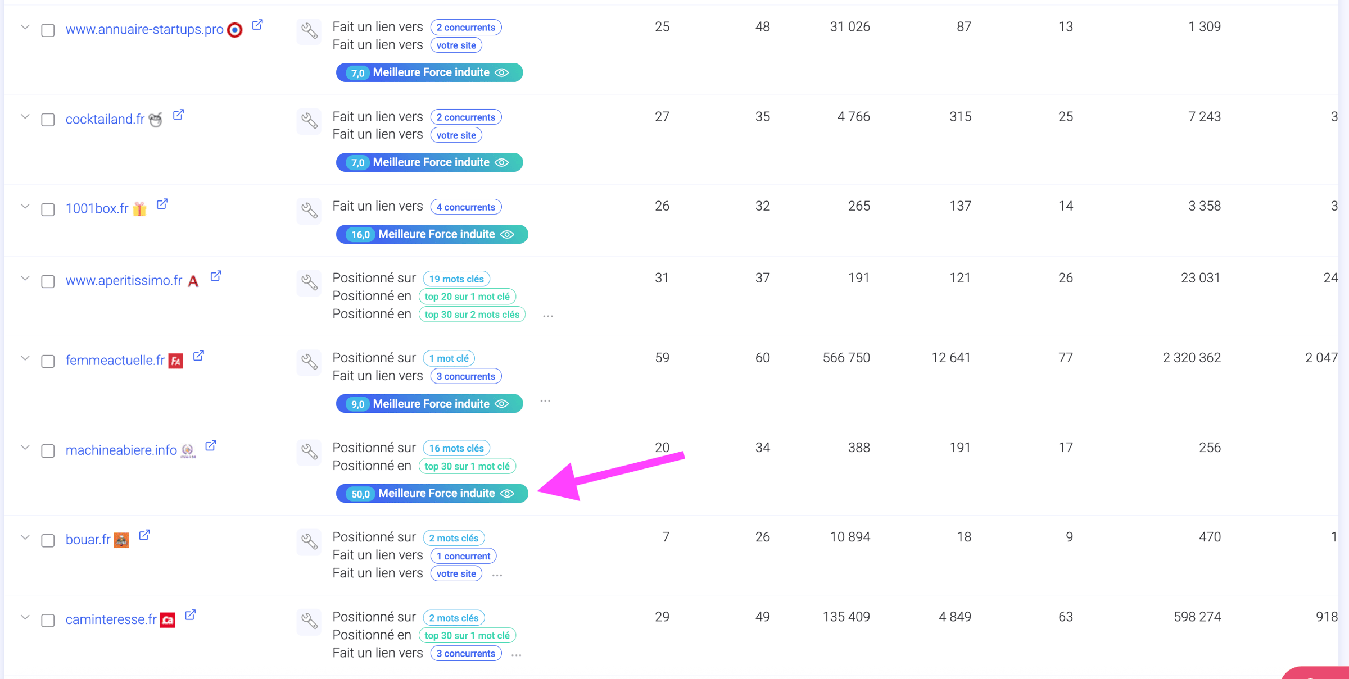Screen dimensions: 1349x679
Task: Show the 50,0 Meilleure Force induite eye
Action: [x=508, y=494]
